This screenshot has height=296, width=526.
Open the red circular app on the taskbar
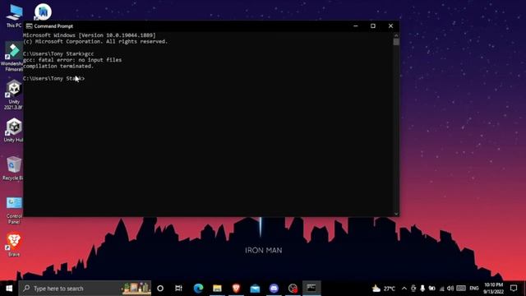pyautogui.click(x=293, y=289)
